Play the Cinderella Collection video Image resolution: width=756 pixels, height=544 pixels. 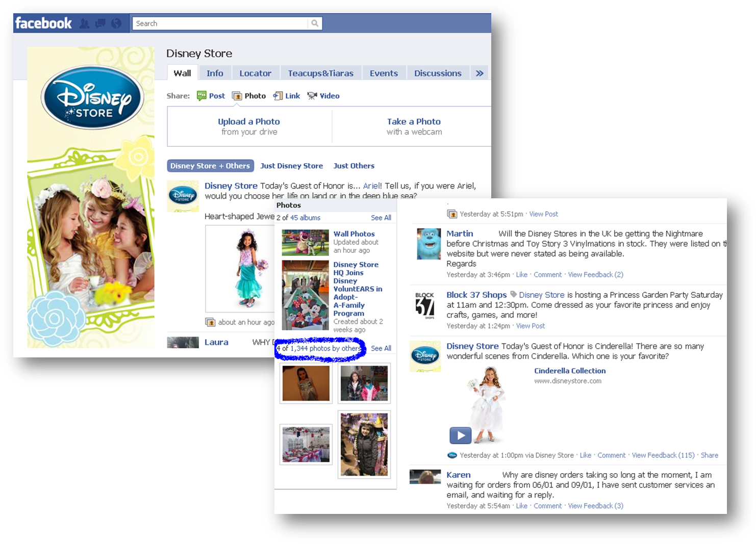[x=460, y=435]
